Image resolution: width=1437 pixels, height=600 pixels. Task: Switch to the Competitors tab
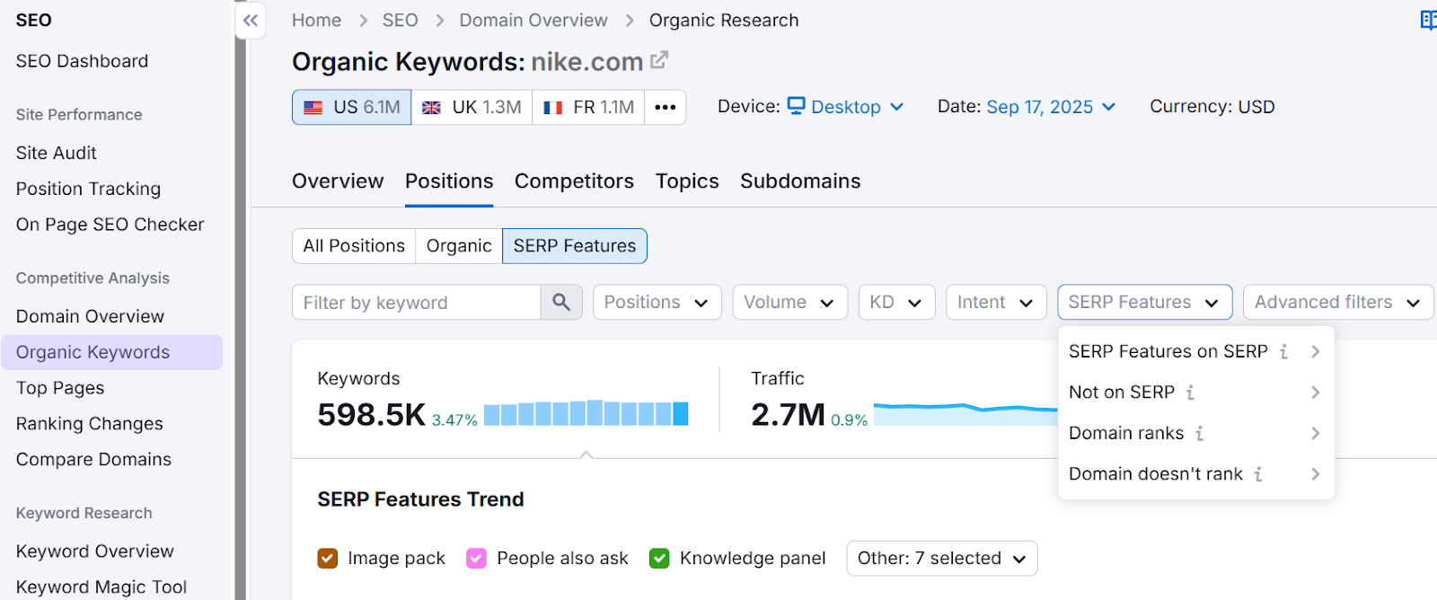click(574, 181)
